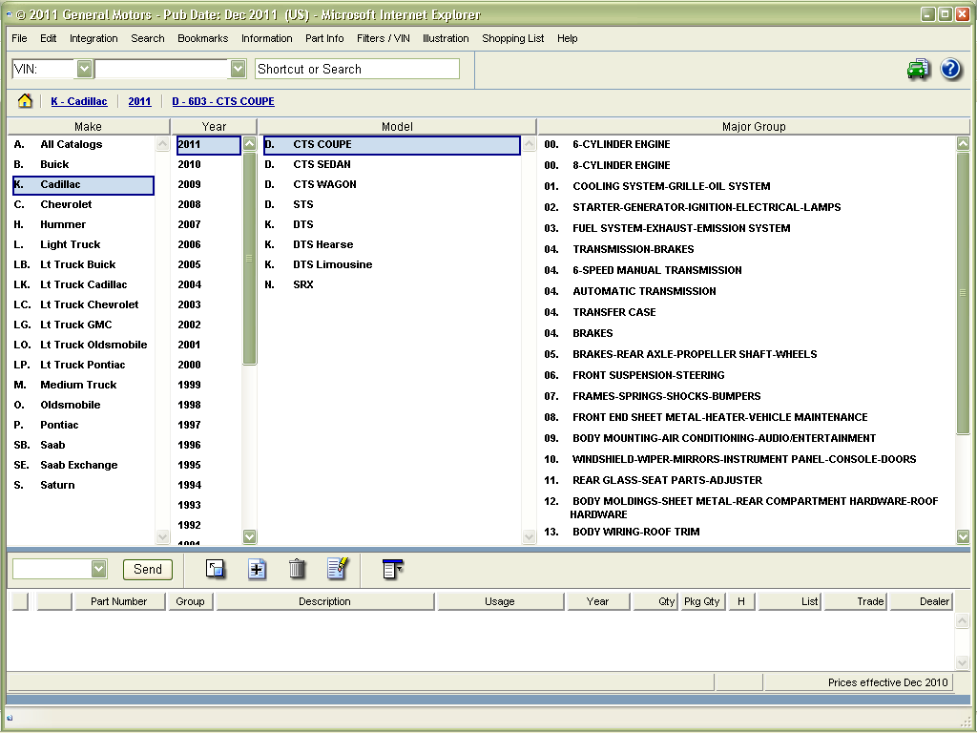The image size is (977, 733).
Task: Open the Filters / VIN menu
Action: 384,38
